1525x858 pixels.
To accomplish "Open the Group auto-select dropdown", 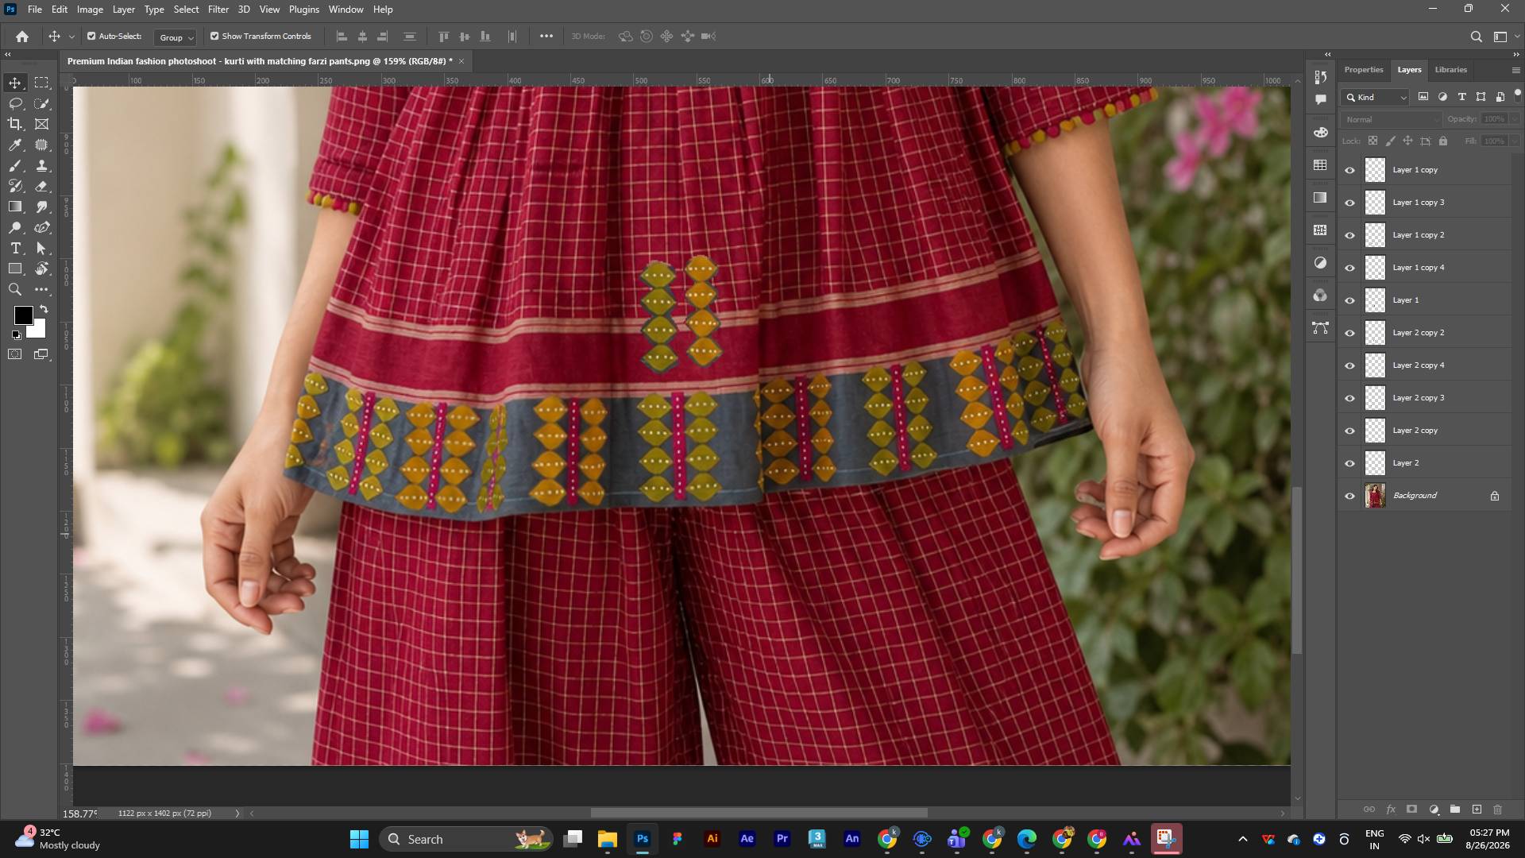I will (x=176, y=37).
